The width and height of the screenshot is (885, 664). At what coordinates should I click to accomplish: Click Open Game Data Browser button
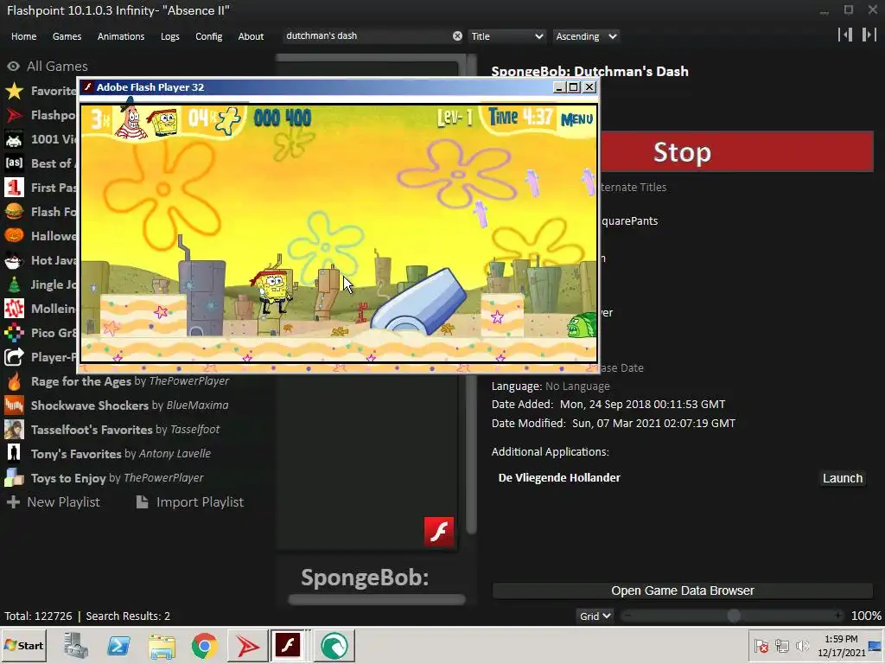[683, 591]
